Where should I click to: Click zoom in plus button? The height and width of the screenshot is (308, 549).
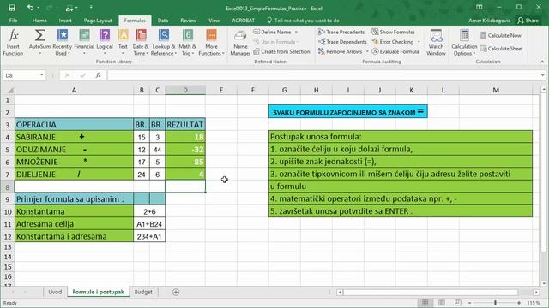click(x=518, y=303)
